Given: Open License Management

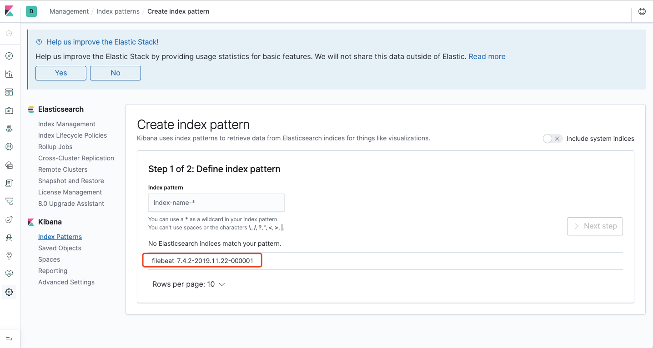Looking at the screenshot, I should (x=70, y=192).
